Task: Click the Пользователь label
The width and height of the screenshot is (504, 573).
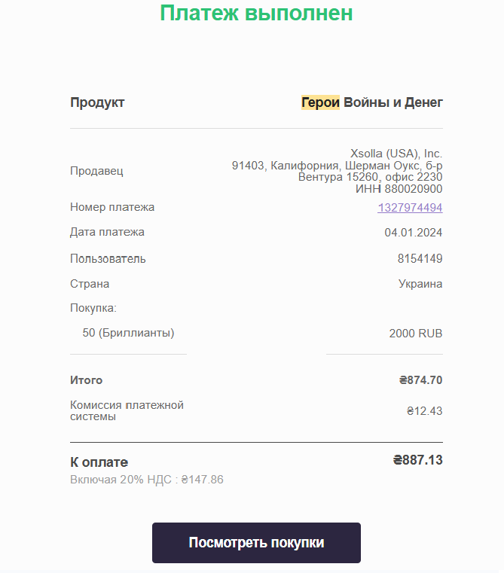Action: (108, 259)
